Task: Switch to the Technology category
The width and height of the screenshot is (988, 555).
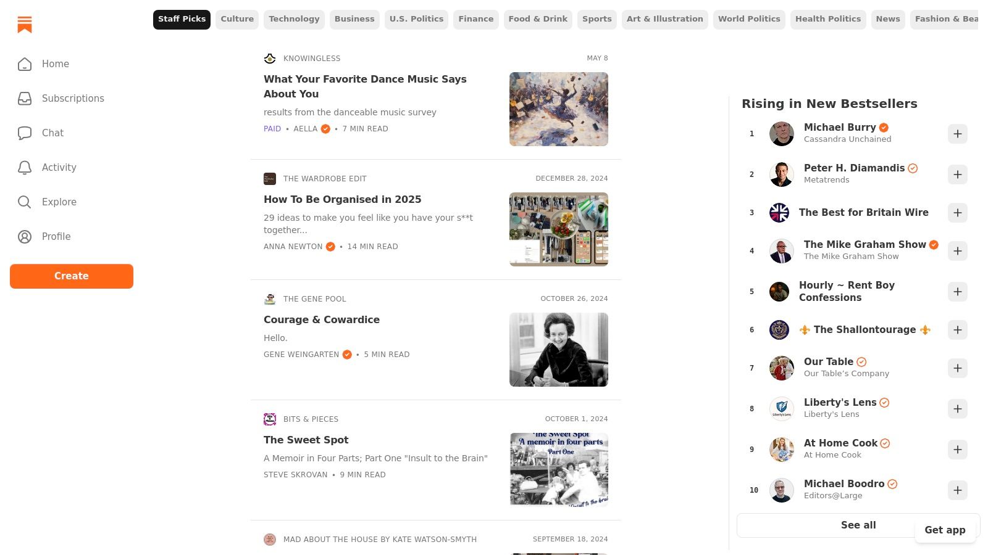Action: point(294,19)
